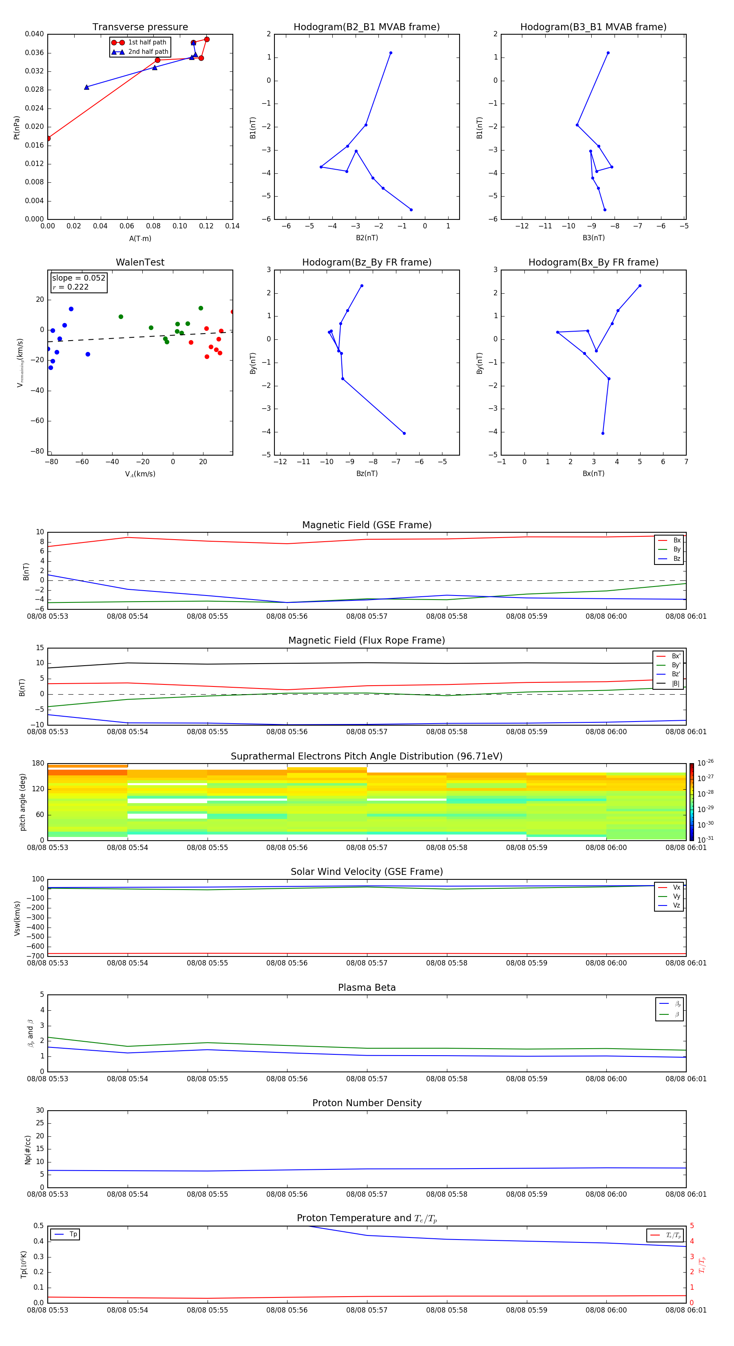Select the βp legend entry in Plasma Beta
Screen dimensions: 734x1346
[x=670, y=1004]
